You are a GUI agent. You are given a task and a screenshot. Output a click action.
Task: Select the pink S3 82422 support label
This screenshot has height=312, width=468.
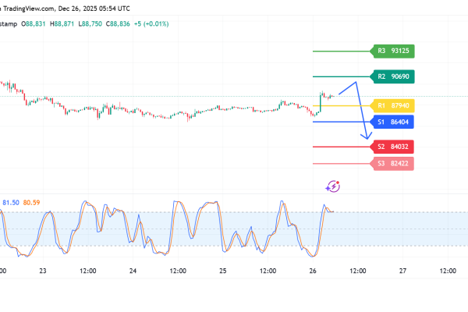[394, 164]
